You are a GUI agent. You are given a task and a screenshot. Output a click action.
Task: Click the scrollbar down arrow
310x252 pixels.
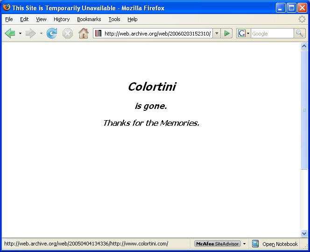click(304, 233)
